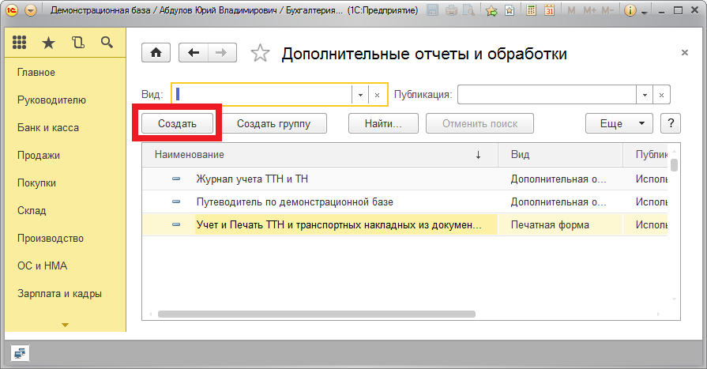
Task: Open the sections menu grid icon
Action: 21,43
